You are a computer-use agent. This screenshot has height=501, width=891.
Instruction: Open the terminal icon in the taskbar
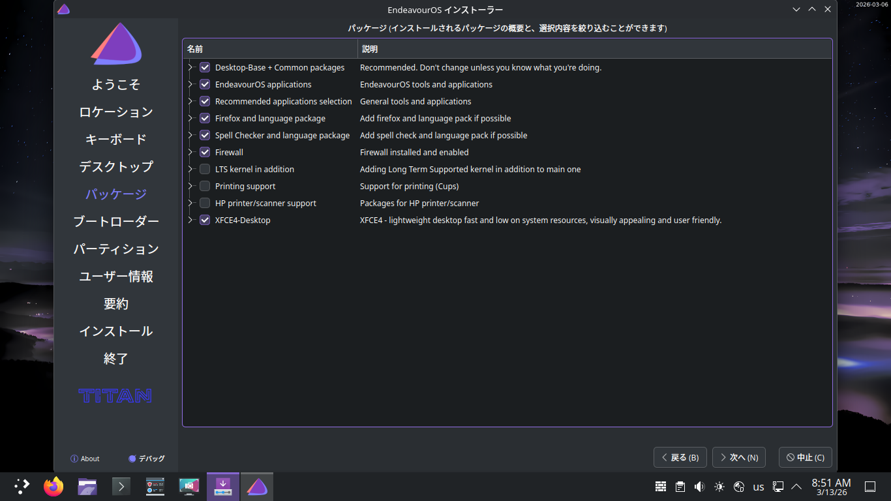pyautogui.click(x=121, y=487)
